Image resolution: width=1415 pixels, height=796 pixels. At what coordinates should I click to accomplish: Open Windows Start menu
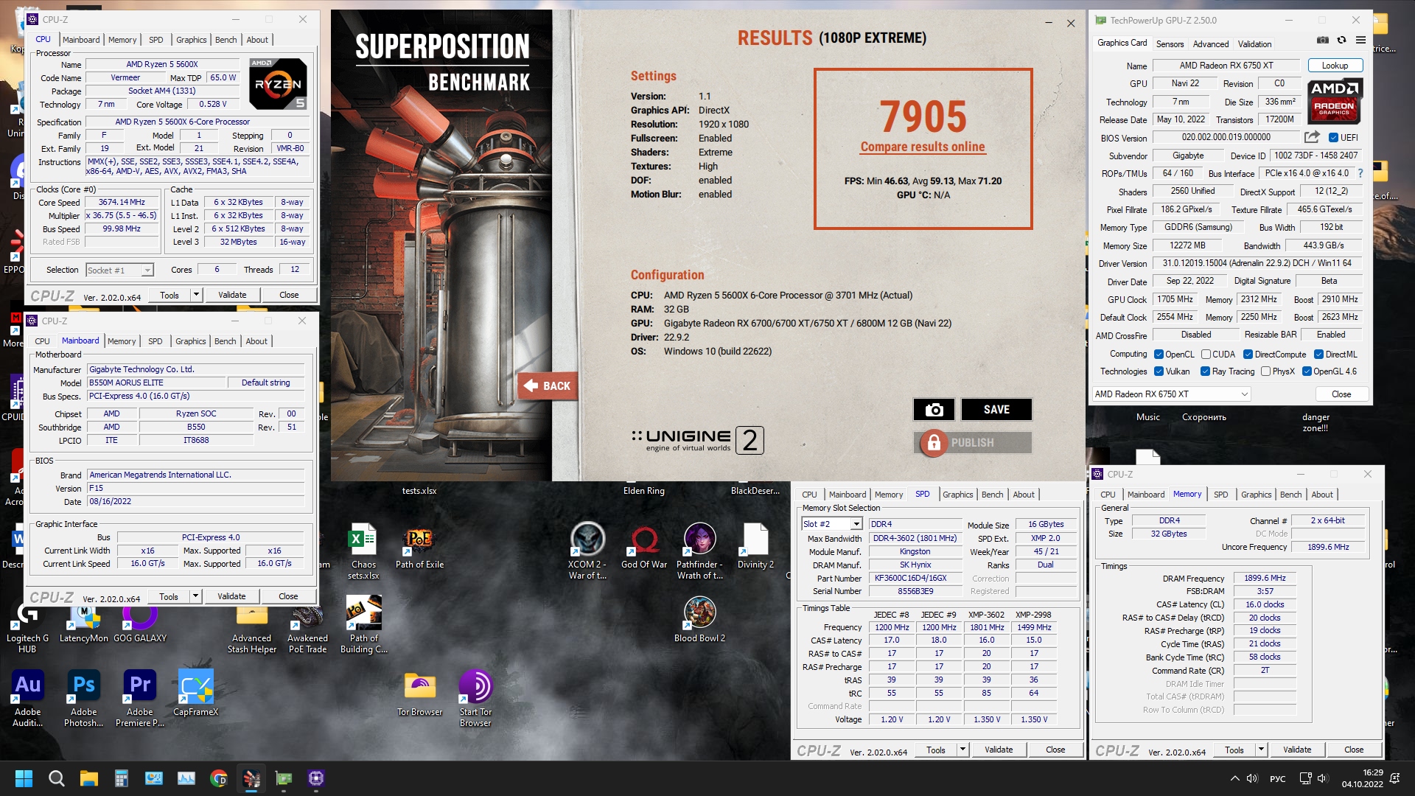[24, 778]
